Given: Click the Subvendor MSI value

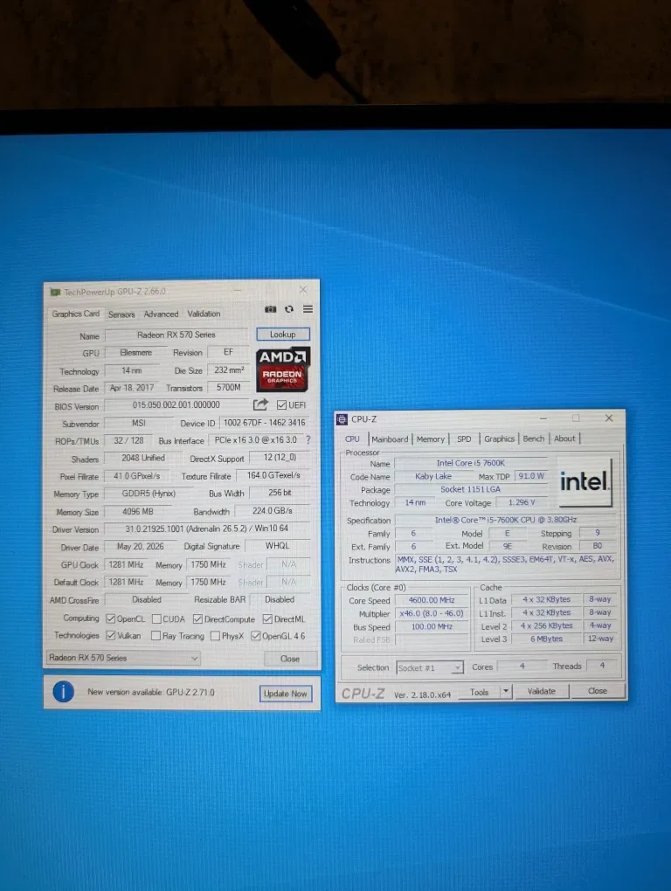Looking at the screenshot, I should click(x=139, y=424).
